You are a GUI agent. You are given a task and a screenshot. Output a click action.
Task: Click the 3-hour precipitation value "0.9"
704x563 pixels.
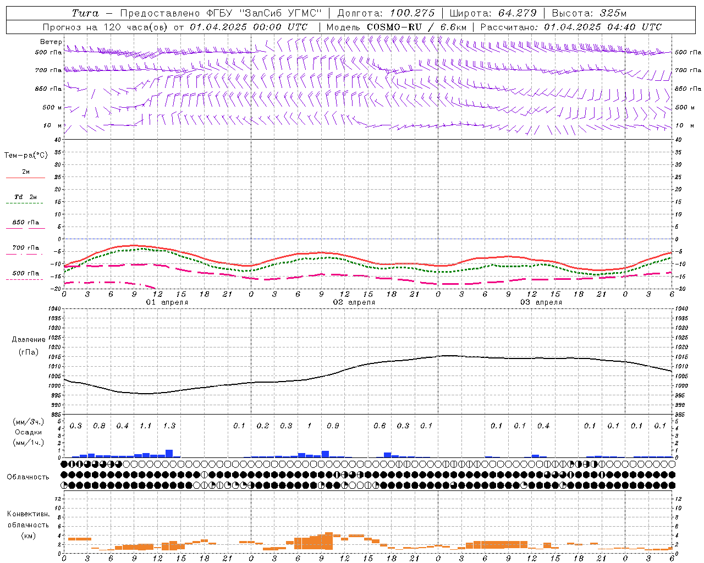pos(333,426)
